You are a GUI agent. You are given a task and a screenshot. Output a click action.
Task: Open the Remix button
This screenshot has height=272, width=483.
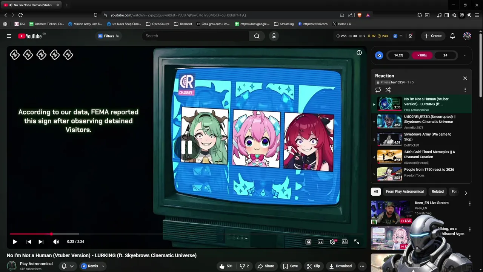89,266
